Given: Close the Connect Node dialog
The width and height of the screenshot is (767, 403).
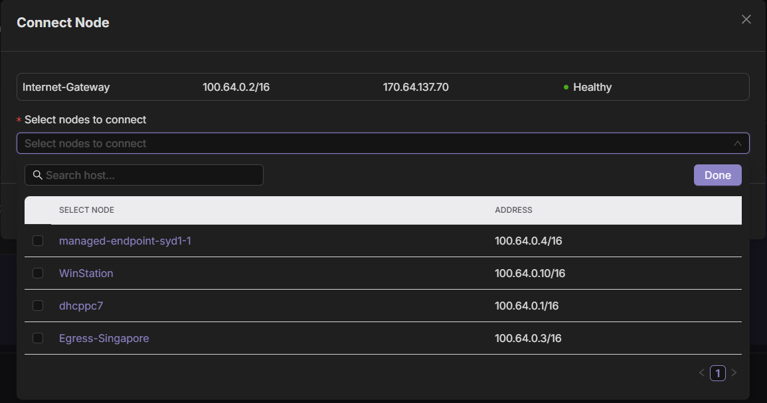Looking at the screenshot, I should [x=746, y=20].
